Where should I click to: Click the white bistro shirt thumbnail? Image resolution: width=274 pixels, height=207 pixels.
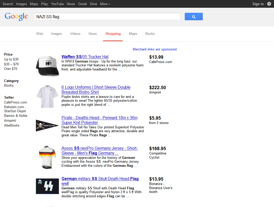point(47,96)
